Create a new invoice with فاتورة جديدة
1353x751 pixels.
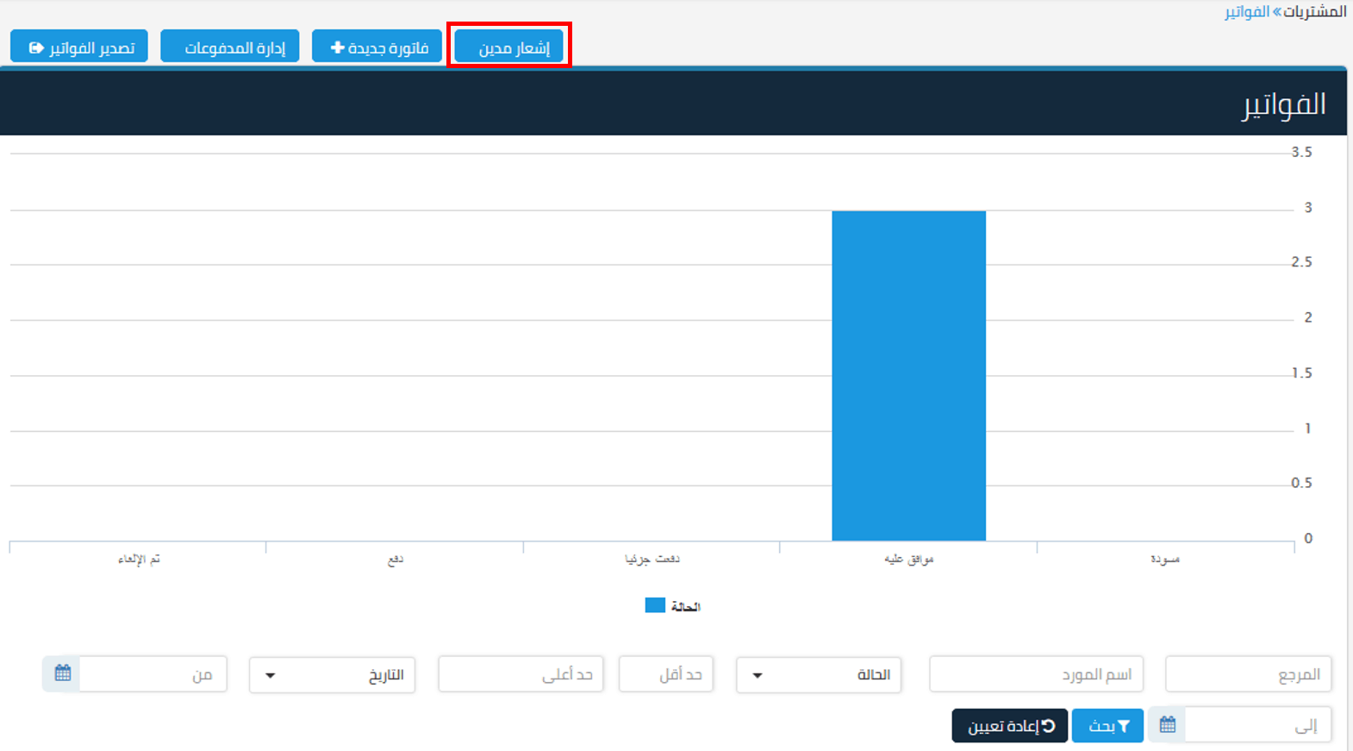point(377,47)
